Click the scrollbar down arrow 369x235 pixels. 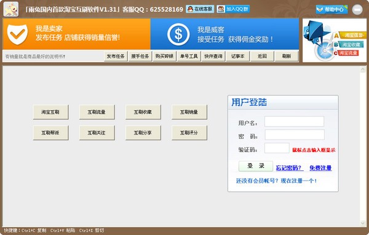click(x=362, y=223)
